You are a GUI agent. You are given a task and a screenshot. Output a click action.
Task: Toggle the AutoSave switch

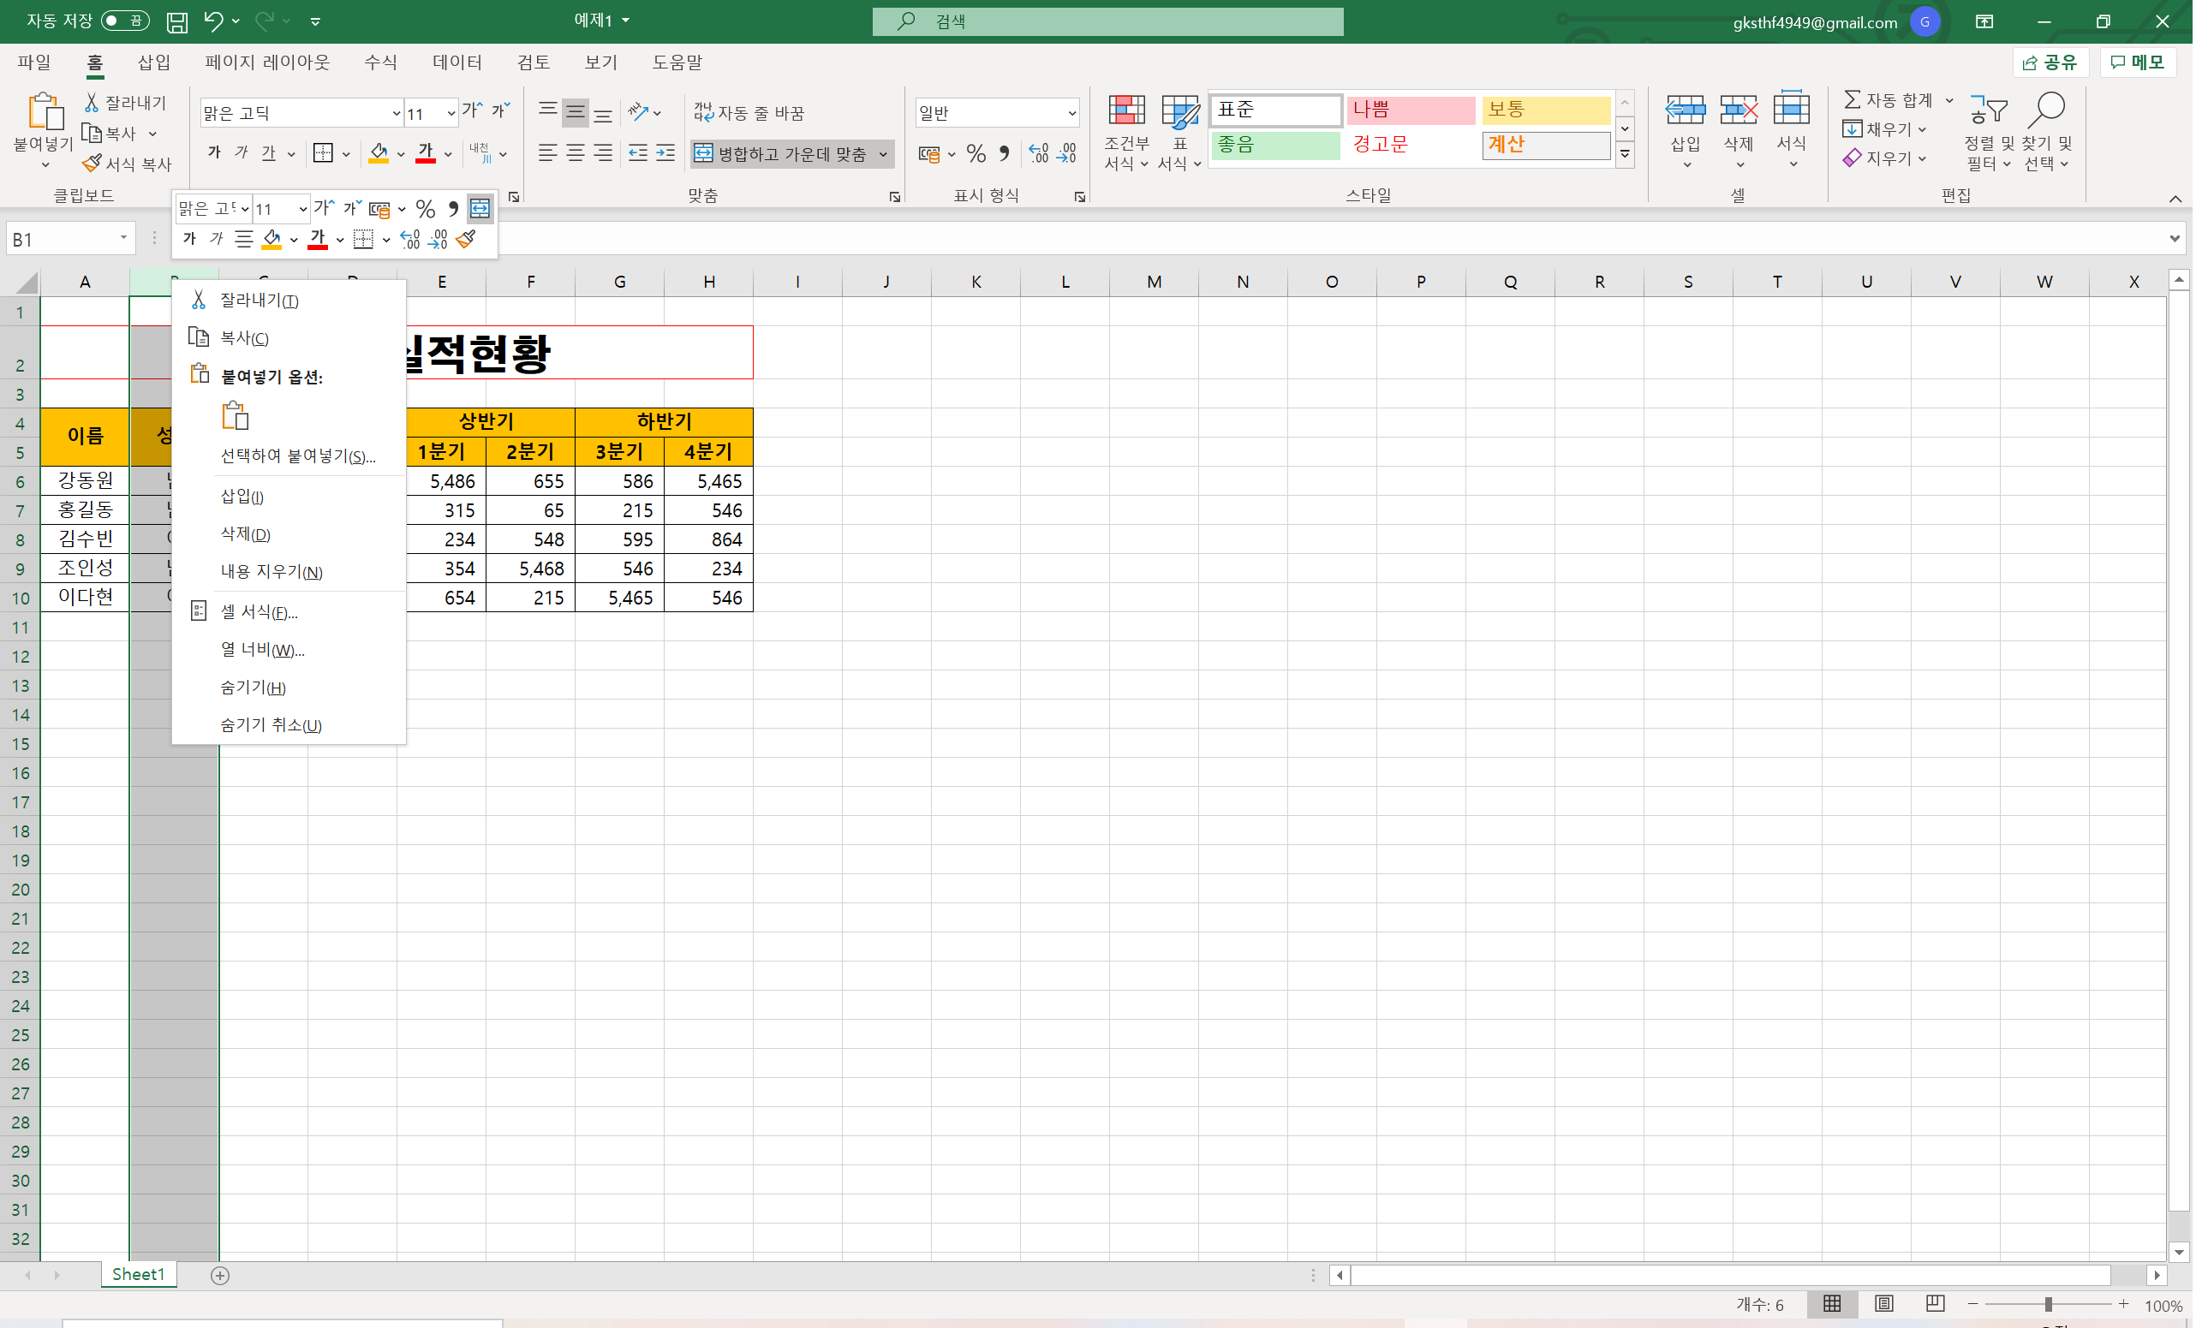coord(124,21)
